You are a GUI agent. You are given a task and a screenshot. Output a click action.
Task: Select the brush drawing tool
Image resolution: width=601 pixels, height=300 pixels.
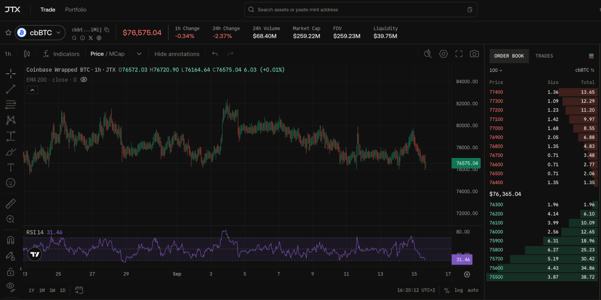(x=11, y=152)
